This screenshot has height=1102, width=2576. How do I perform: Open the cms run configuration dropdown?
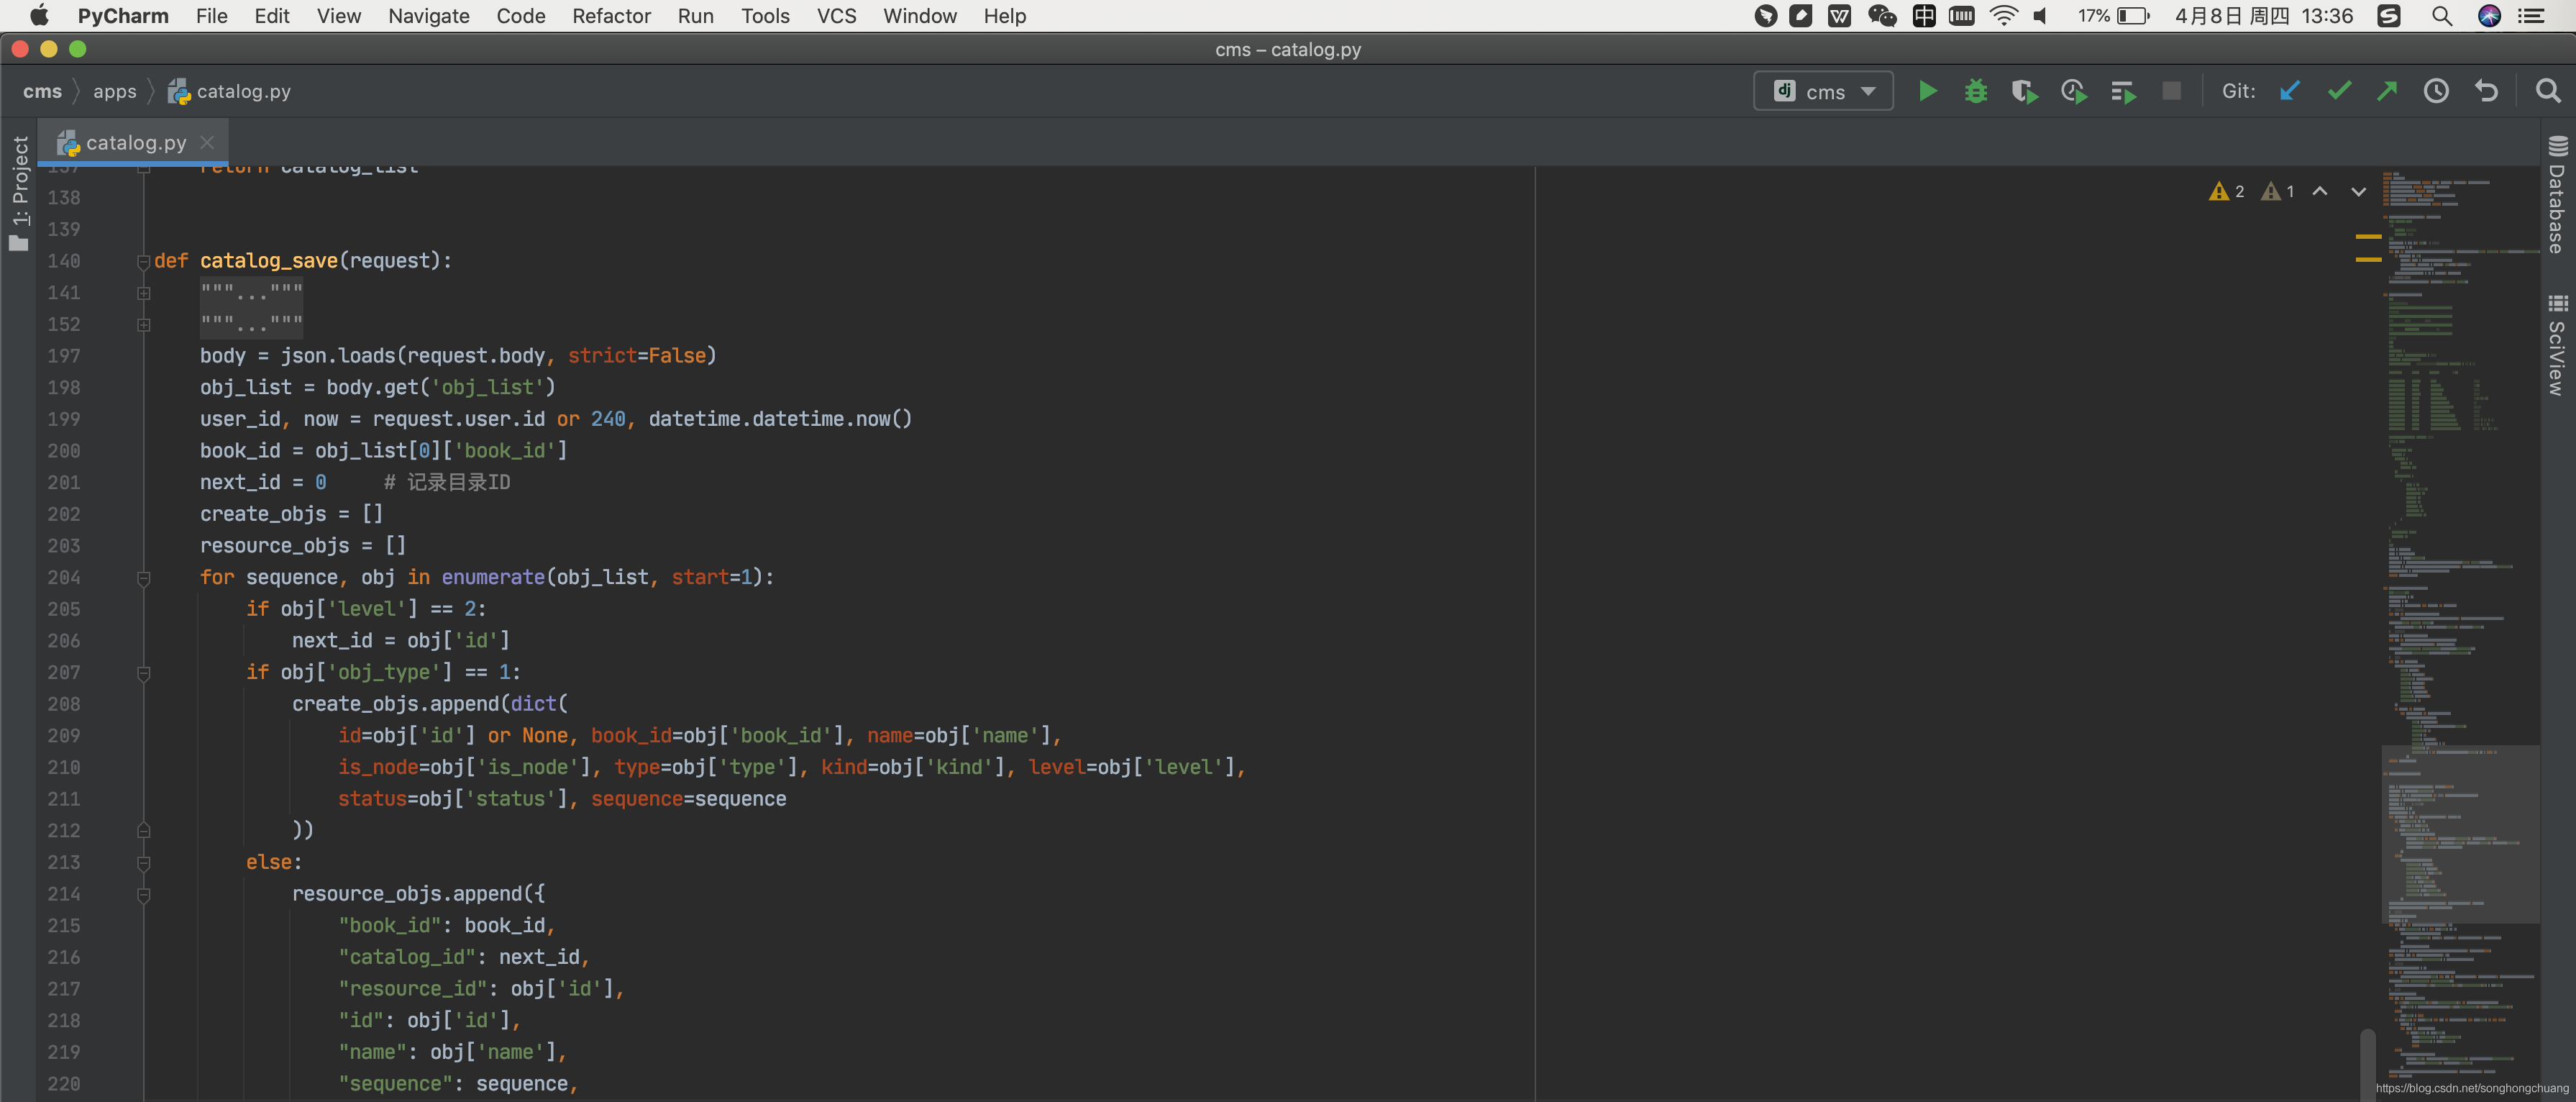[1824, 91]
